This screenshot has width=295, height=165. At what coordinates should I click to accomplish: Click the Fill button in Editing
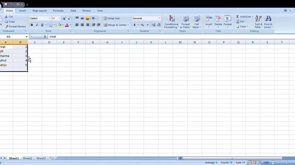(241, 22)
